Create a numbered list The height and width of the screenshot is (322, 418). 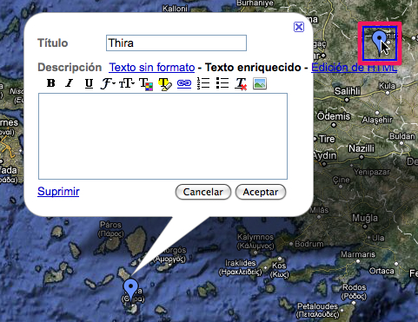(x=203, y=83)
